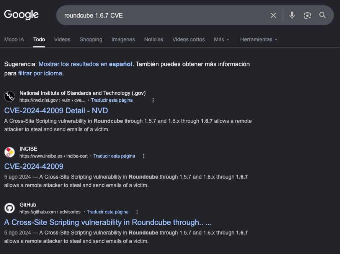Viewport: 340px width, 254px height.
Task: Click National Institute of Standards and Technology name
Action: pos(82,93)
